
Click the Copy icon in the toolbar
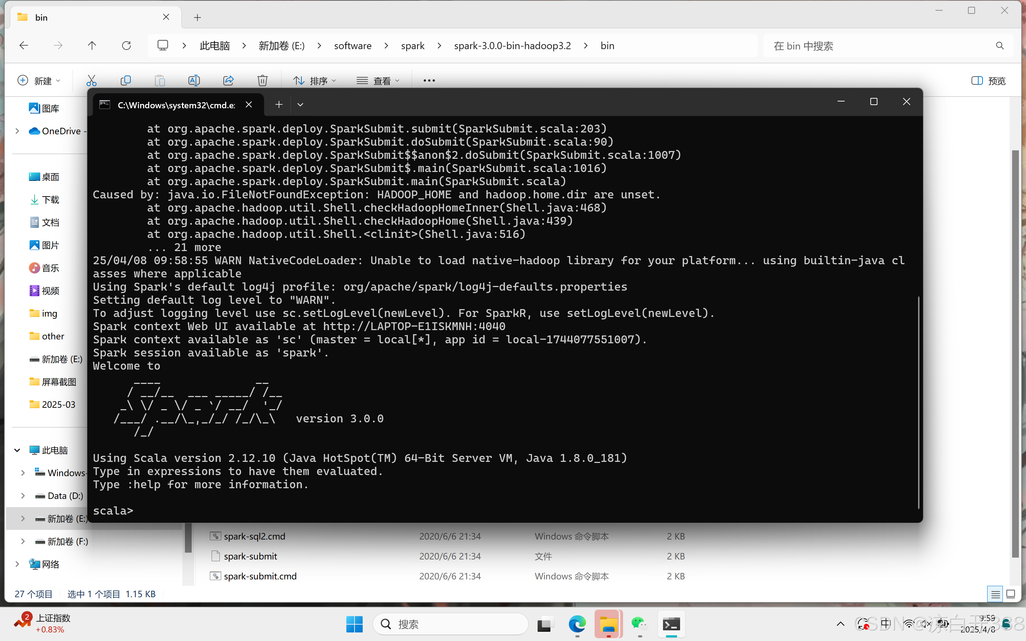(126, 80)
